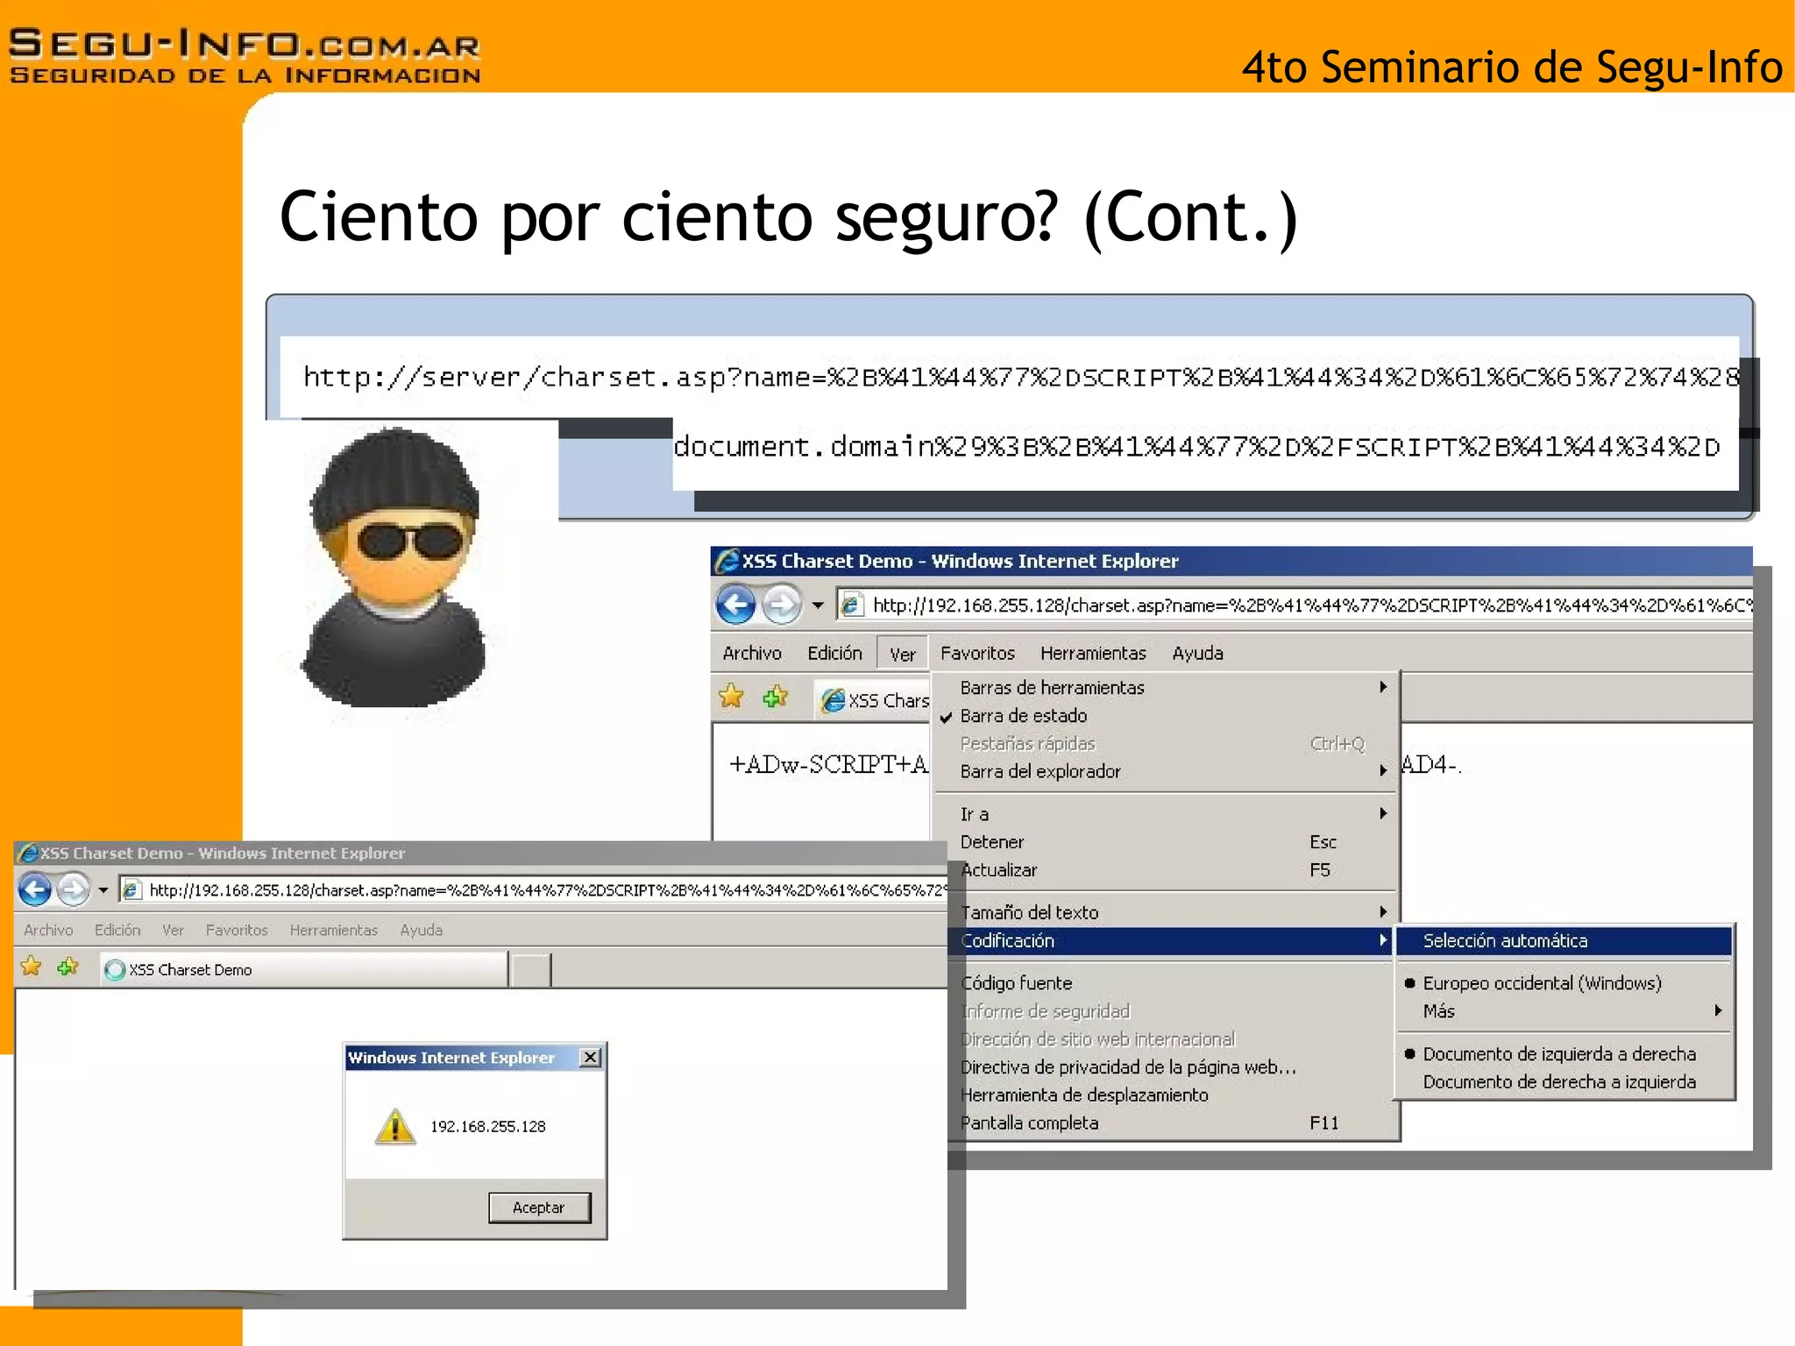Select Europeo occidental (Windows) encoding
Image resolution: width=1795 pixels, height=1346 pixels.
pos(1564,983)
